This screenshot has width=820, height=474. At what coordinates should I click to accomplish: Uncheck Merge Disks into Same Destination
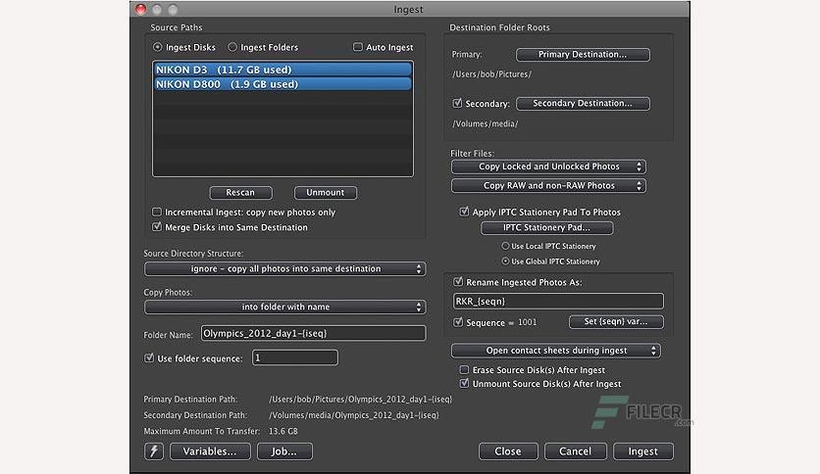click(x=157, y=227)
